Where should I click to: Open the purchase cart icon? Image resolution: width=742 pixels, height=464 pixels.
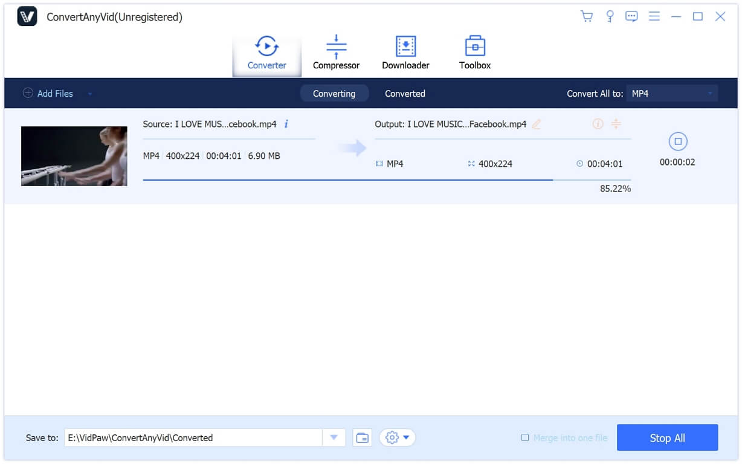coord(586,16)
